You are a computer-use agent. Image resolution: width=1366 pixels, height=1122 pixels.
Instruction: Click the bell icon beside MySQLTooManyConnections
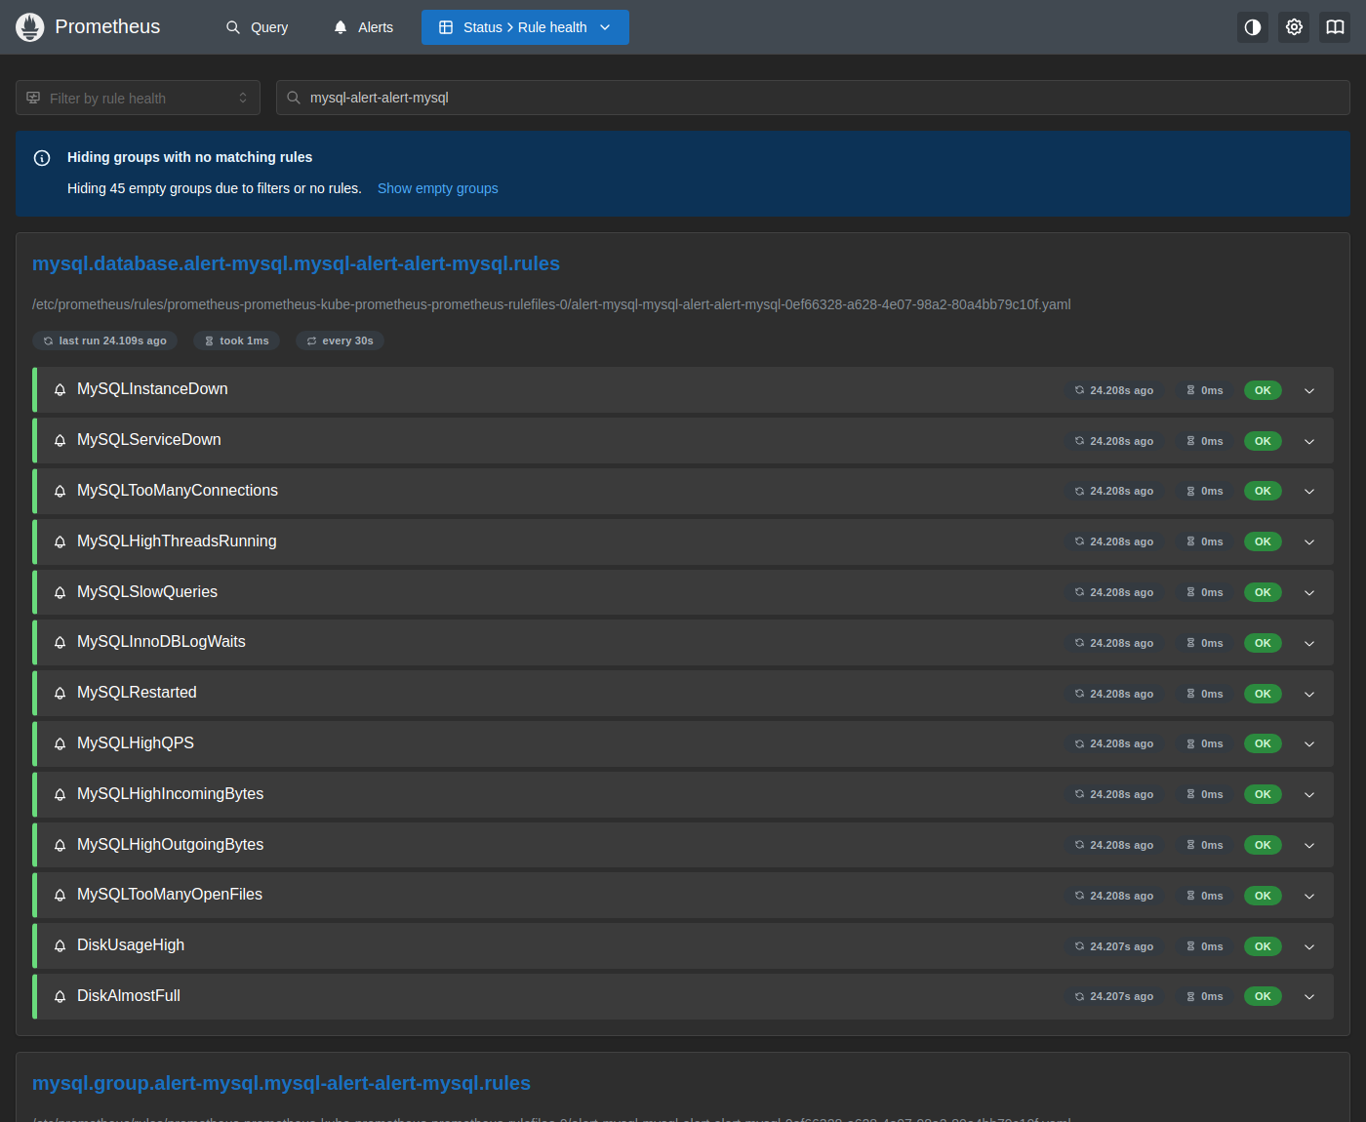60,491
